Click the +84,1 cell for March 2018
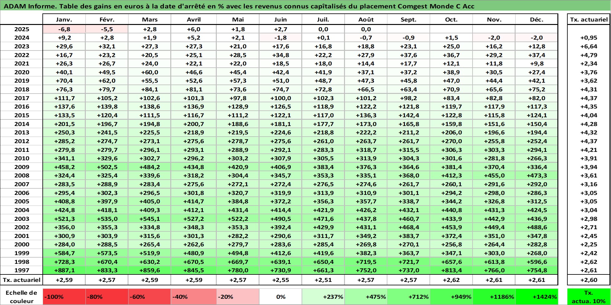This screenshot has height=305, width=611. click(x=150, y=90)
